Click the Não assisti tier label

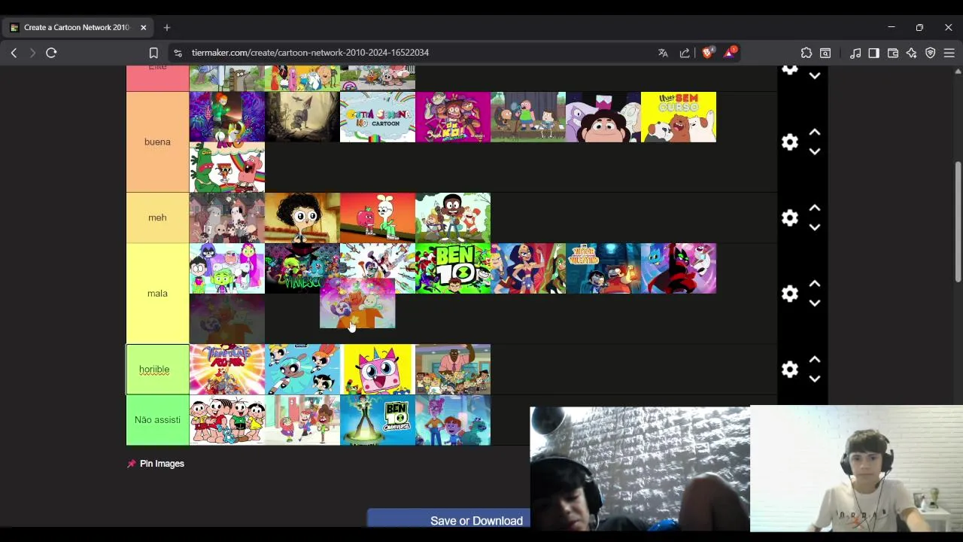[157, 420]
